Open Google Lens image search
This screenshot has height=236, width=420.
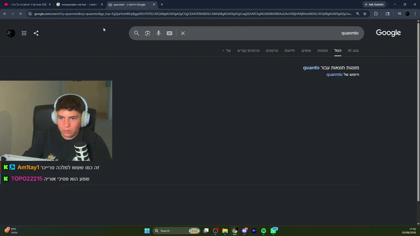pyautogui.click(x=148, y=33)
